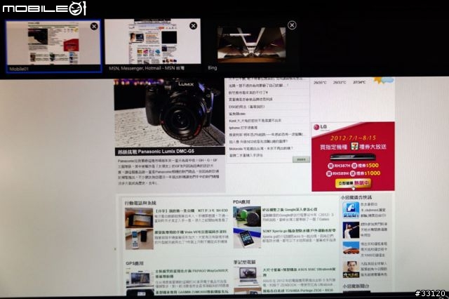Open the SONY Xperia go article title

coord(299,231)
